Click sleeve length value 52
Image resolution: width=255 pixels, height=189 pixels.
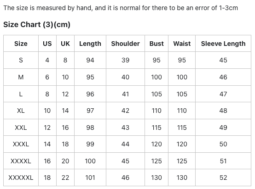coord(223,178)
